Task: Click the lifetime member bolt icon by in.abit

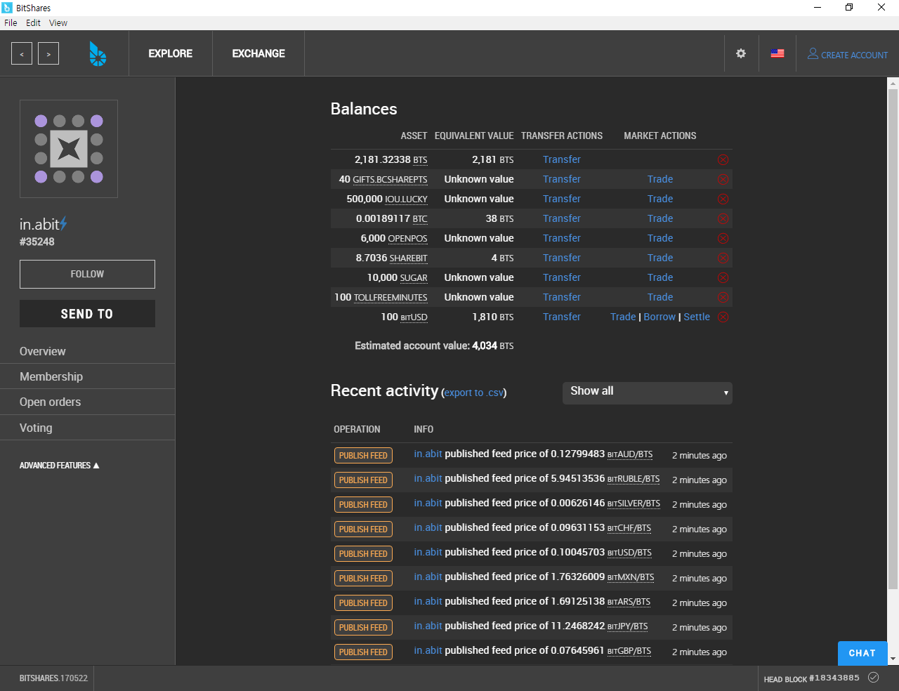Action: (x=63, y=223)
